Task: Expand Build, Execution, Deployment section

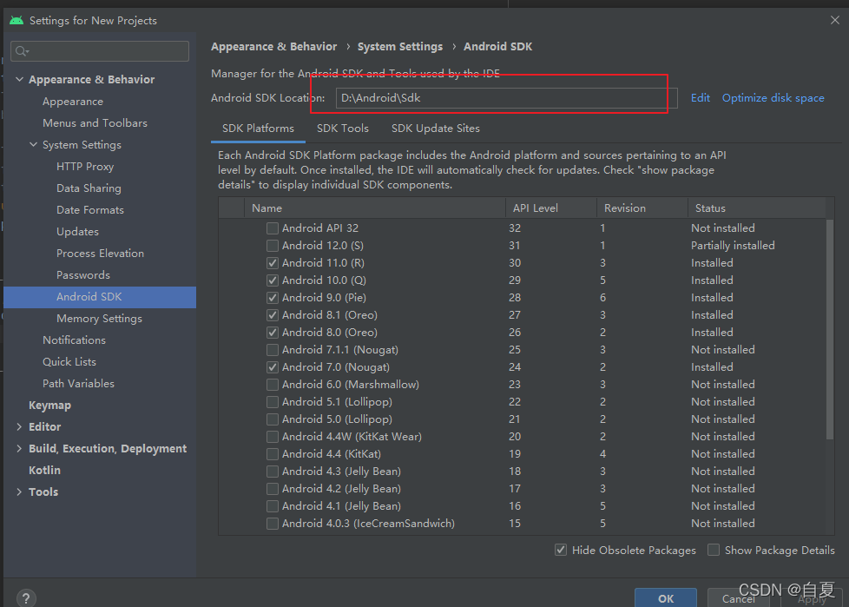Action: coord(19,448)
